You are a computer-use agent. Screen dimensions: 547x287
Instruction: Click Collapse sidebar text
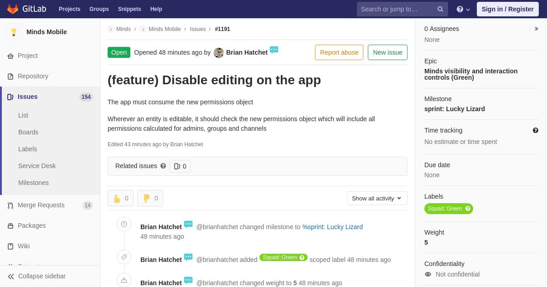(x=42, y=276)
